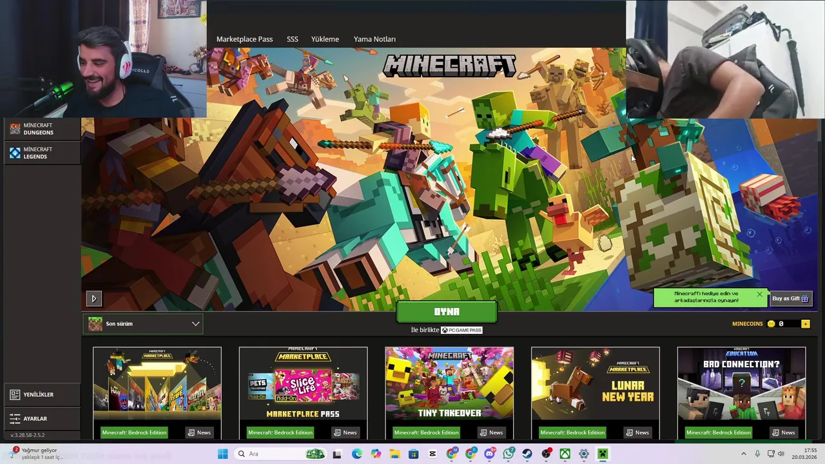This screenshot has width=825, height=464.
Task: Open the Yükleme tab
Action: tap(325, 39)
